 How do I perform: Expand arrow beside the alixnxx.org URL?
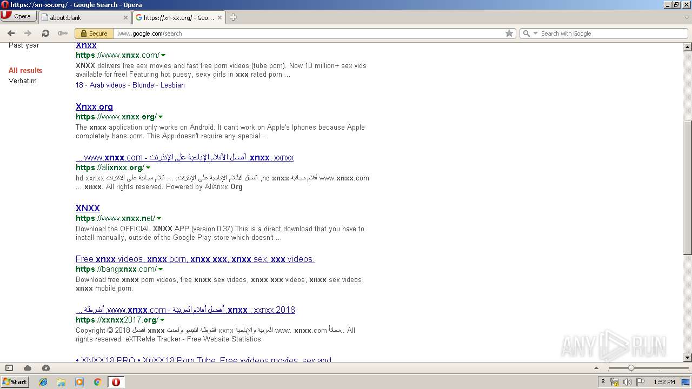[x=148, y=168]
